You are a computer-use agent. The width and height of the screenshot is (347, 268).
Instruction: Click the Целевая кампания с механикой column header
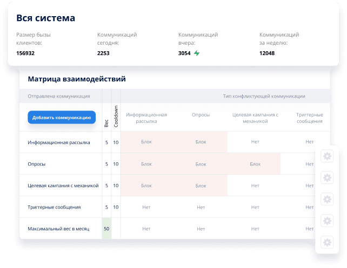pyautogui.click(x=255, y=118)
